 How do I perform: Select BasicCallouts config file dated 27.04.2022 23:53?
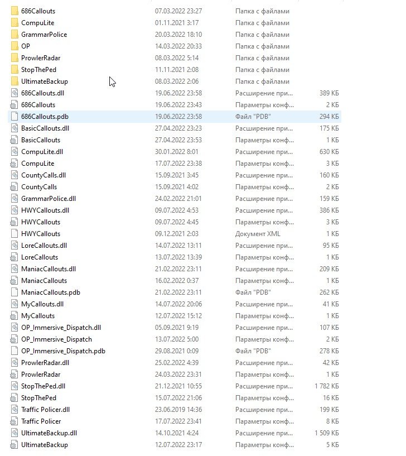[41, 140]
